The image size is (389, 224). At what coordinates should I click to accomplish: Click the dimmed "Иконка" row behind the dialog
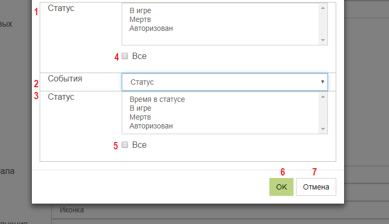click(x=72, y=210)
